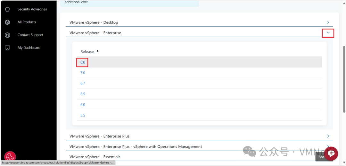346x166 pixels.
Task: Expand the VMware vSphere - Enterprise Plus chevron
Action: 328,136
